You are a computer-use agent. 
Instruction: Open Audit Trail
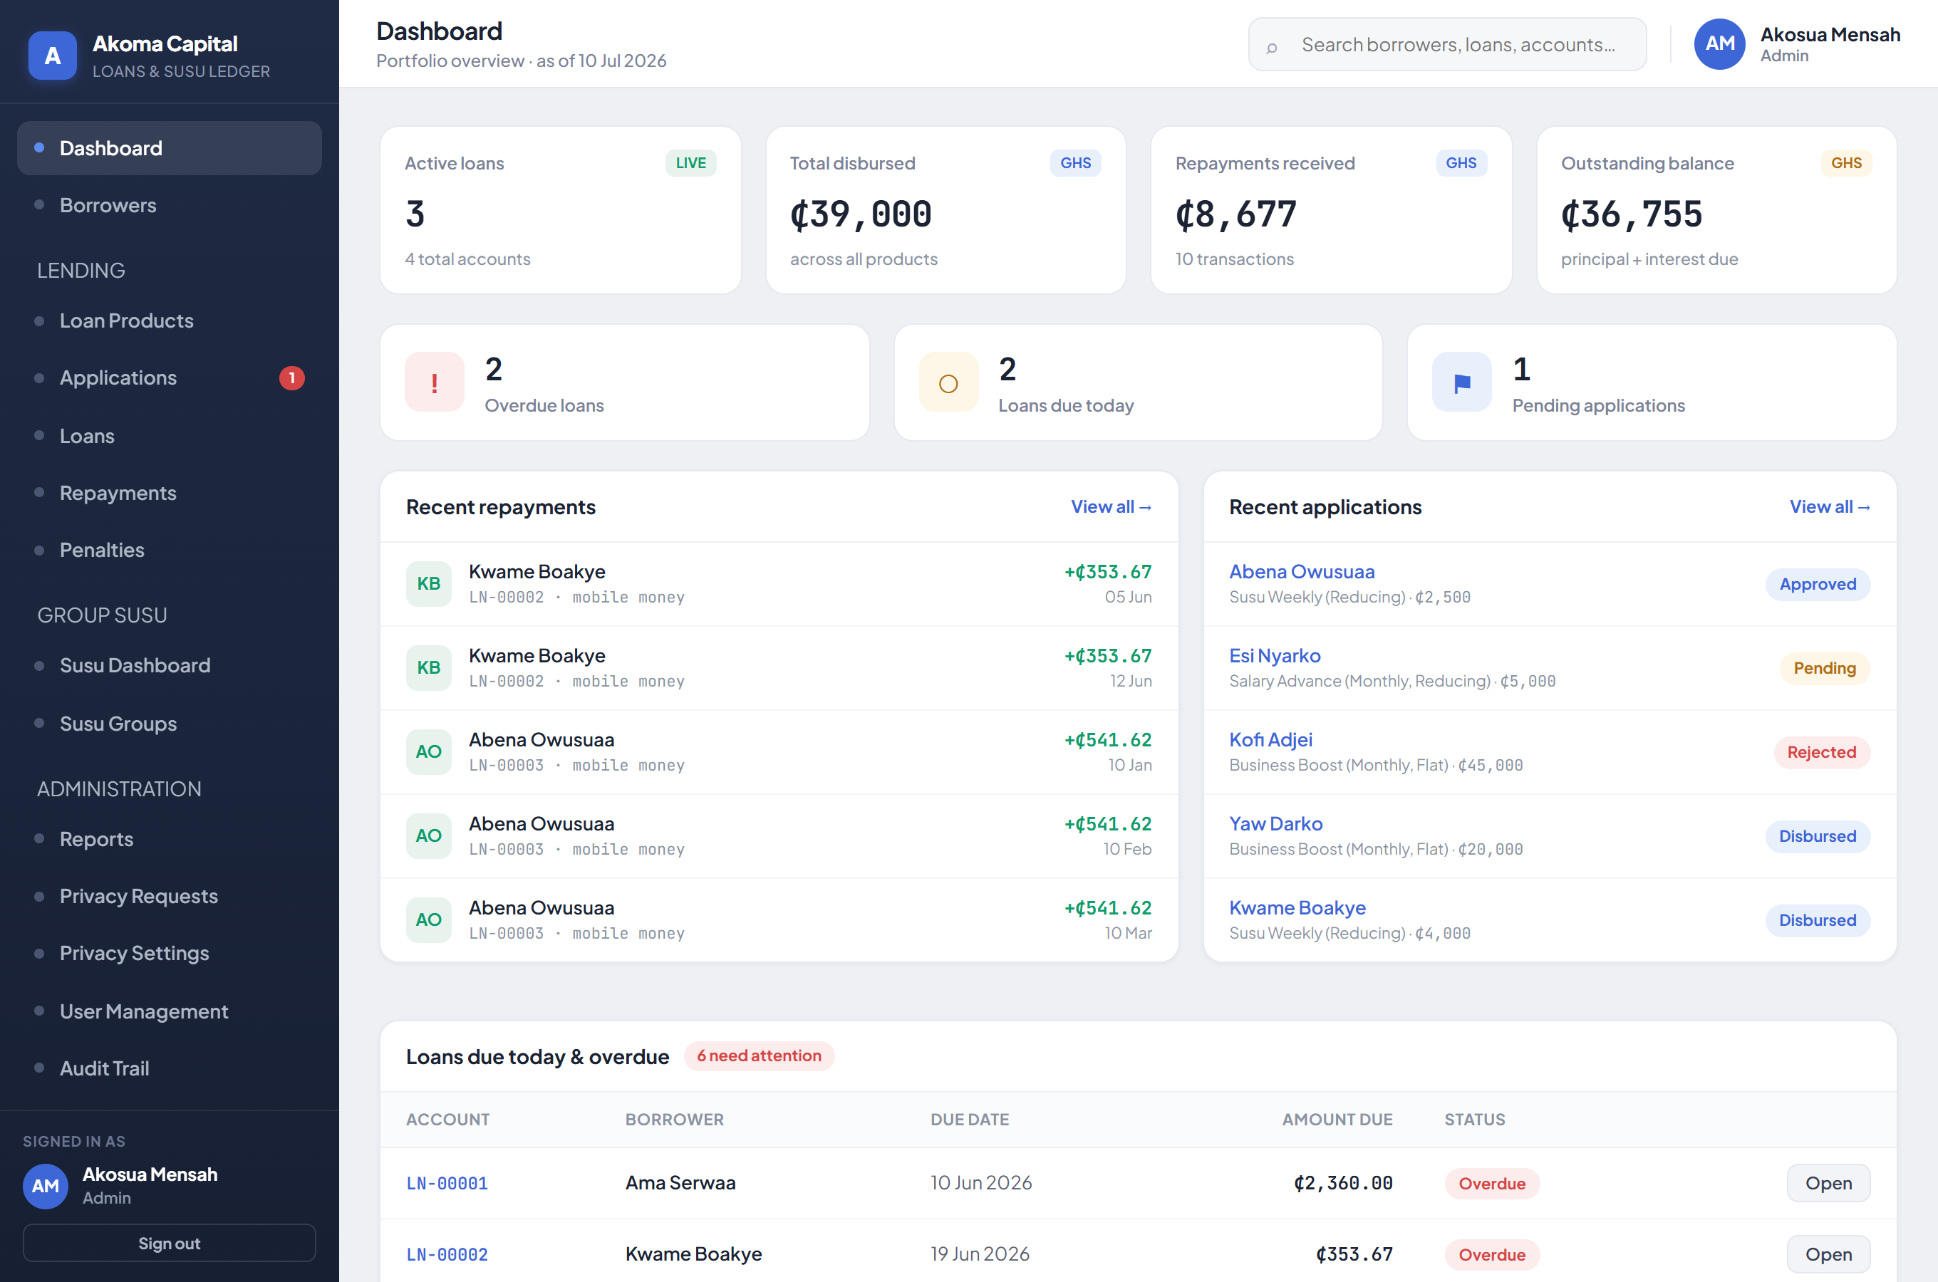(170, 1068)
